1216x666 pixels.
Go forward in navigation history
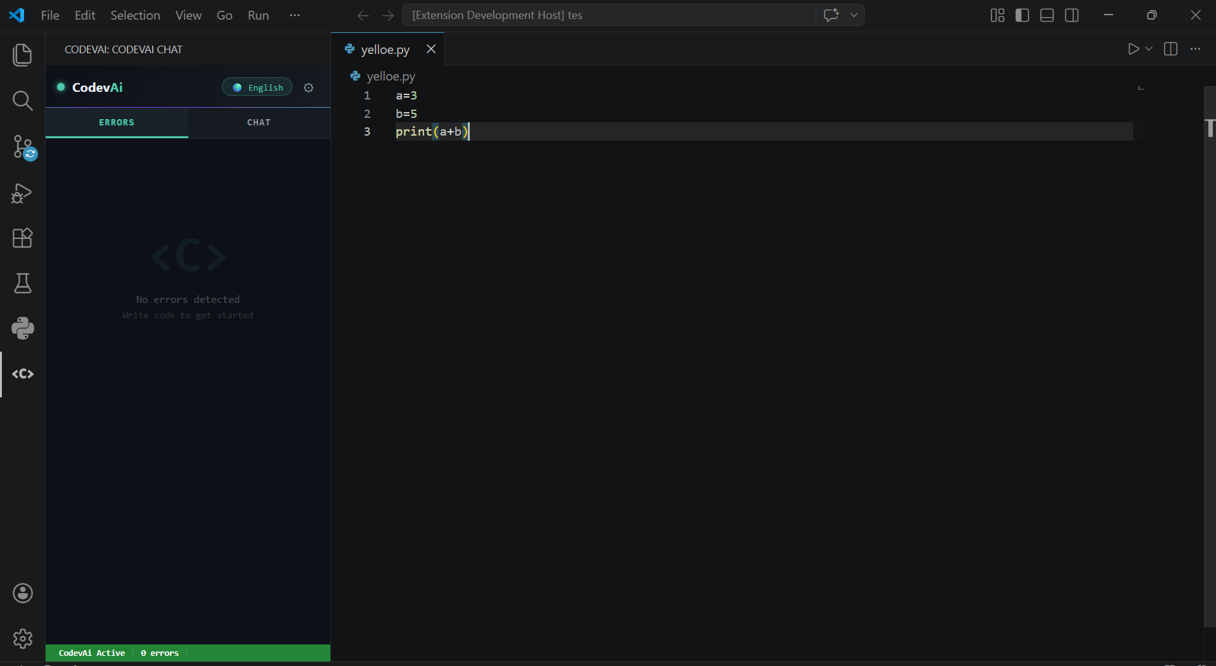388,15
